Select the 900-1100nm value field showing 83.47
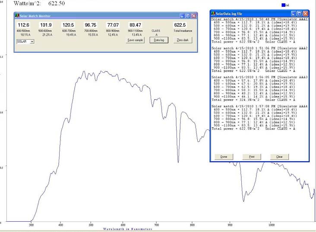 tap(135, 25)
